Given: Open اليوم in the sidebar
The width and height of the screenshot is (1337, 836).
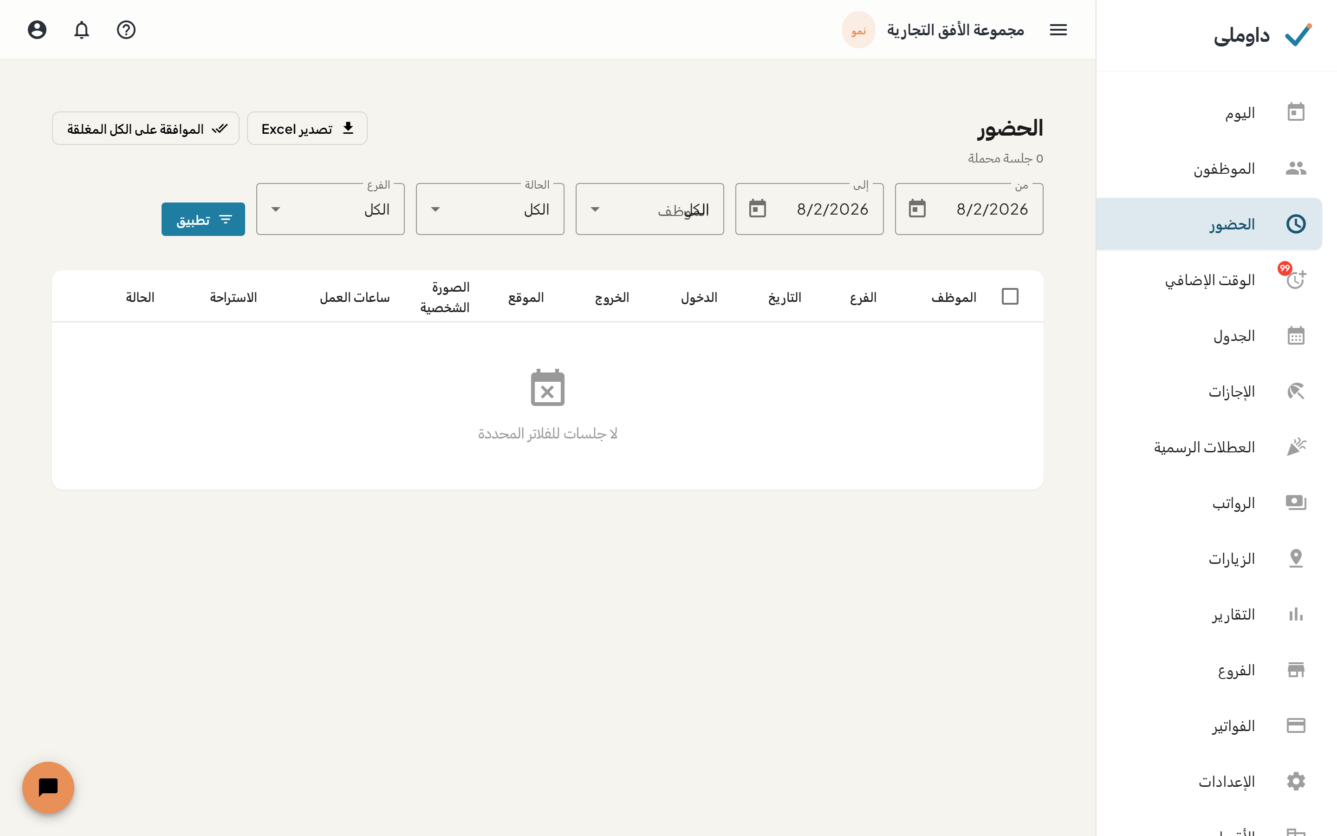Looking at the screenshot, I should pyautogui.click(x=1209, y=112).
